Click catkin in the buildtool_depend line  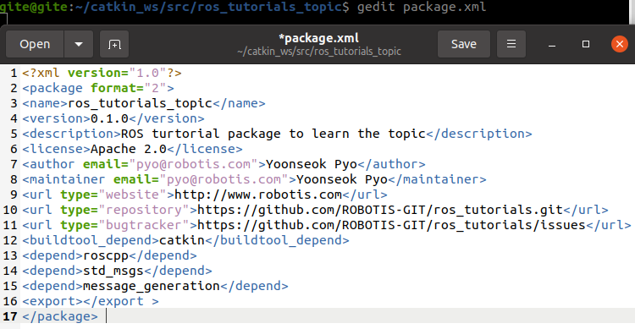[182, 240]
